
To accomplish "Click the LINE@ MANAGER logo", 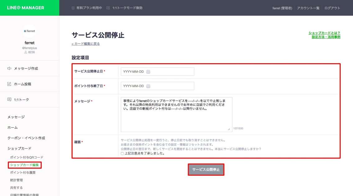I will coord(26,8).
